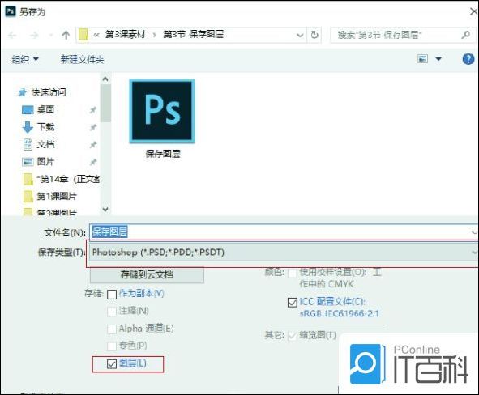Toggle 作为副本 checkbox
Viewport: 479px width, 395px height.
pos(112,295)
